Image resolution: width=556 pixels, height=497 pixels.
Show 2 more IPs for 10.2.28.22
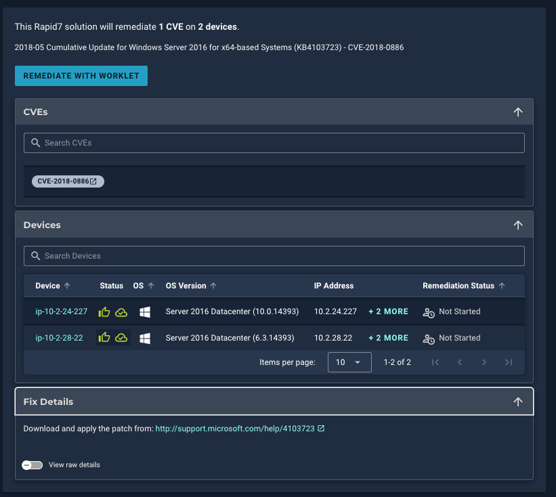pyautogui.click(x=388, y=338)
